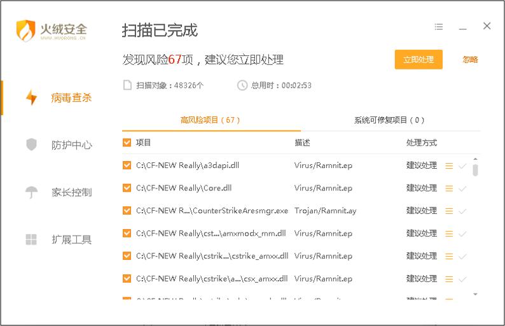
Task: Select 建议处理 for csx_amxx.dll row
Action: [422, 278]
